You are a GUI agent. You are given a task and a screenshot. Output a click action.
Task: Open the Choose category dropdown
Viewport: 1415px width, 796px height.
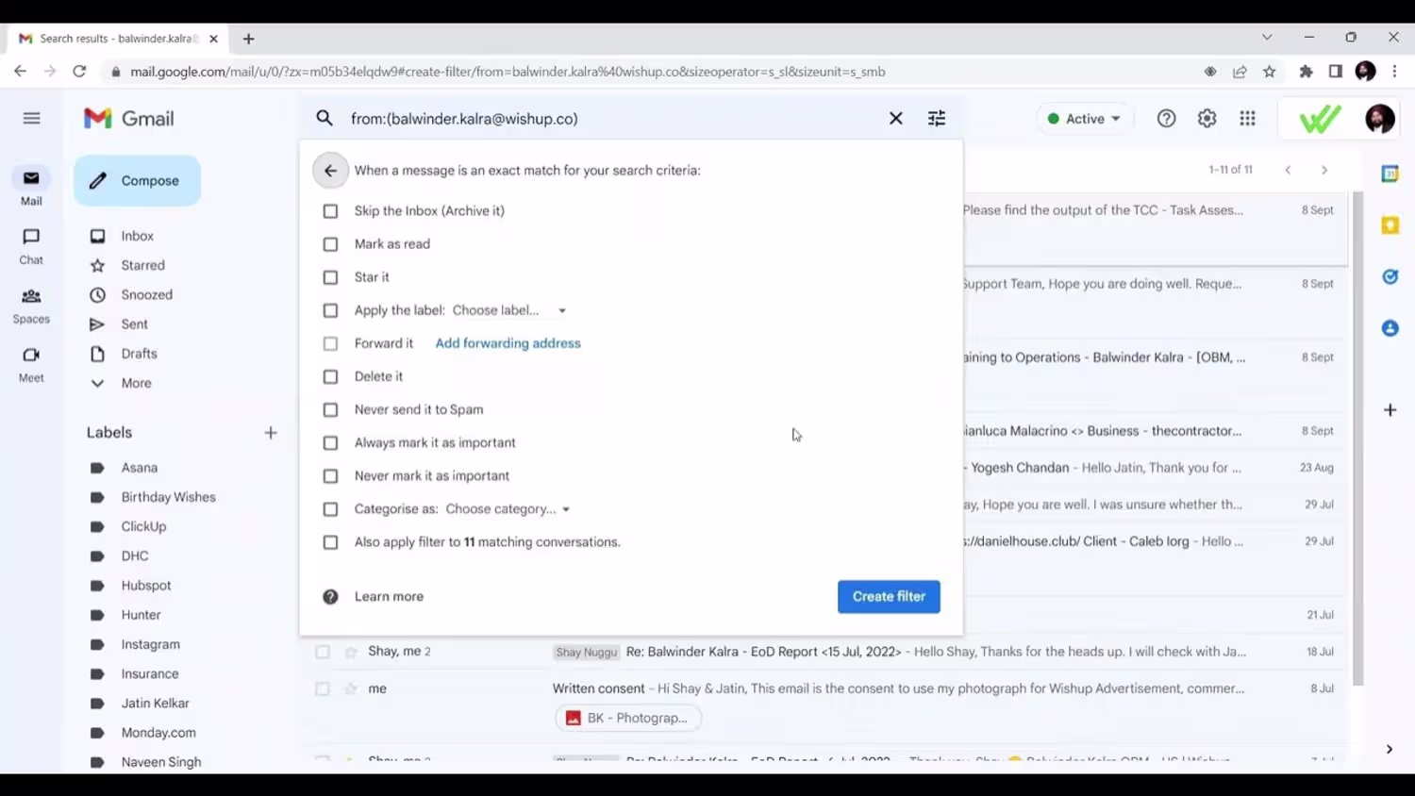click(508, 509)
